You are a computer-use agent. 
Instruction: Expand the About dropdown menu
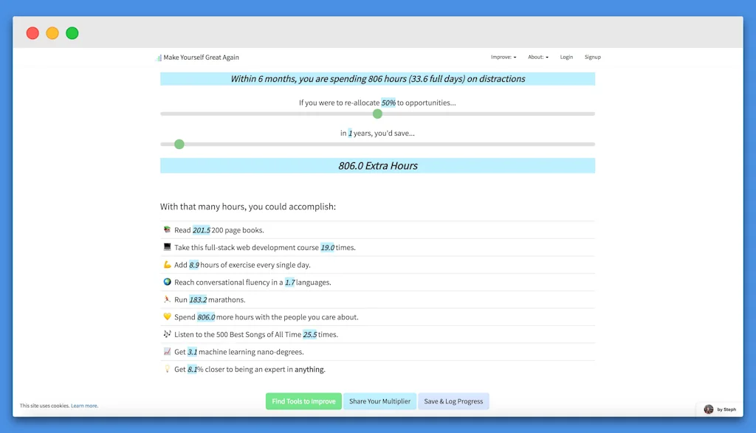[x=537, y=57]
